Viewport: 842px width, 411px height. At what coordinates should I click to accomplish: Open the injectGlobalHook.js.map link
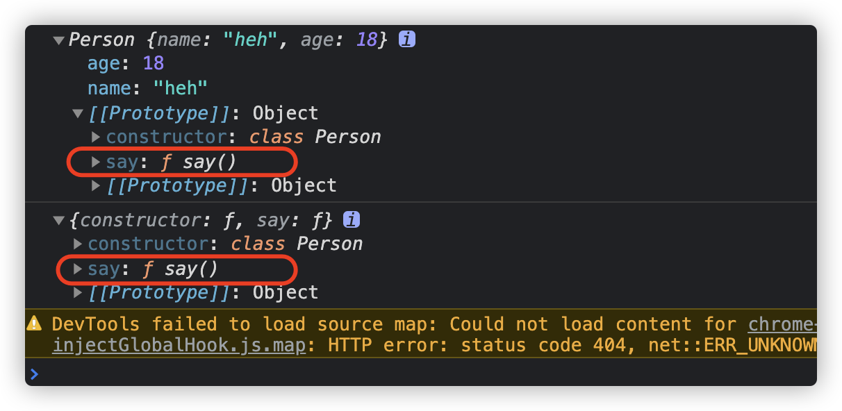click(179, 345)
